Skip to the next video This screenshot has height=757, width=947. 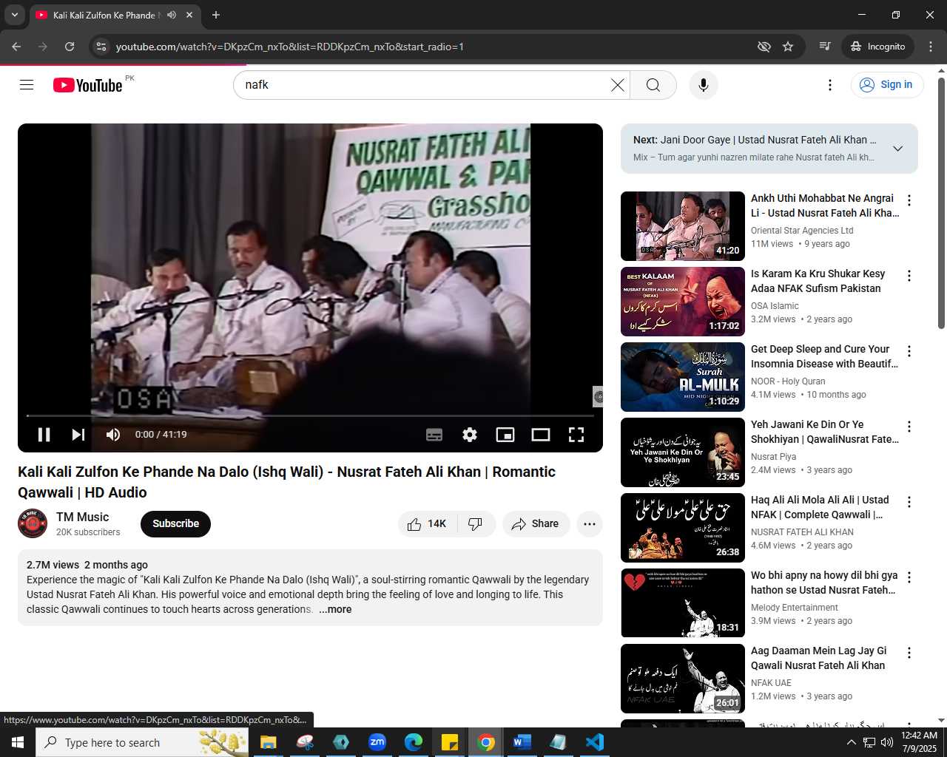tap(78, 435)
